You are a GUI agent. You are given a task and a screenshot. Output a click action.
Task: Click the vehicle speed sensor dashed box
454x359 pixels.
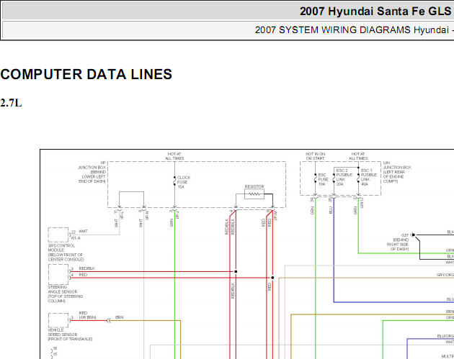[x=58, y=320]
